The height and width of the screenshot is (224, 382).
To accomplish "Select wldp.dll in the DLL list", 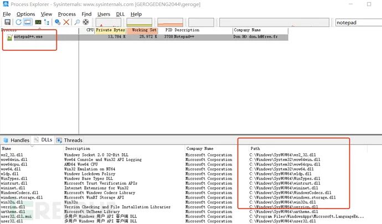I will click(10, 174).
